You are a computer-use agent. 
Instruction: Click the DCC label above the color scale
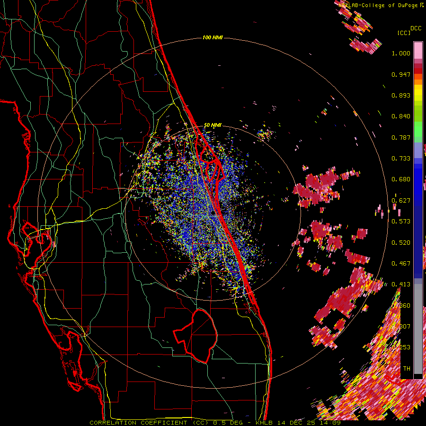point(416,28)
